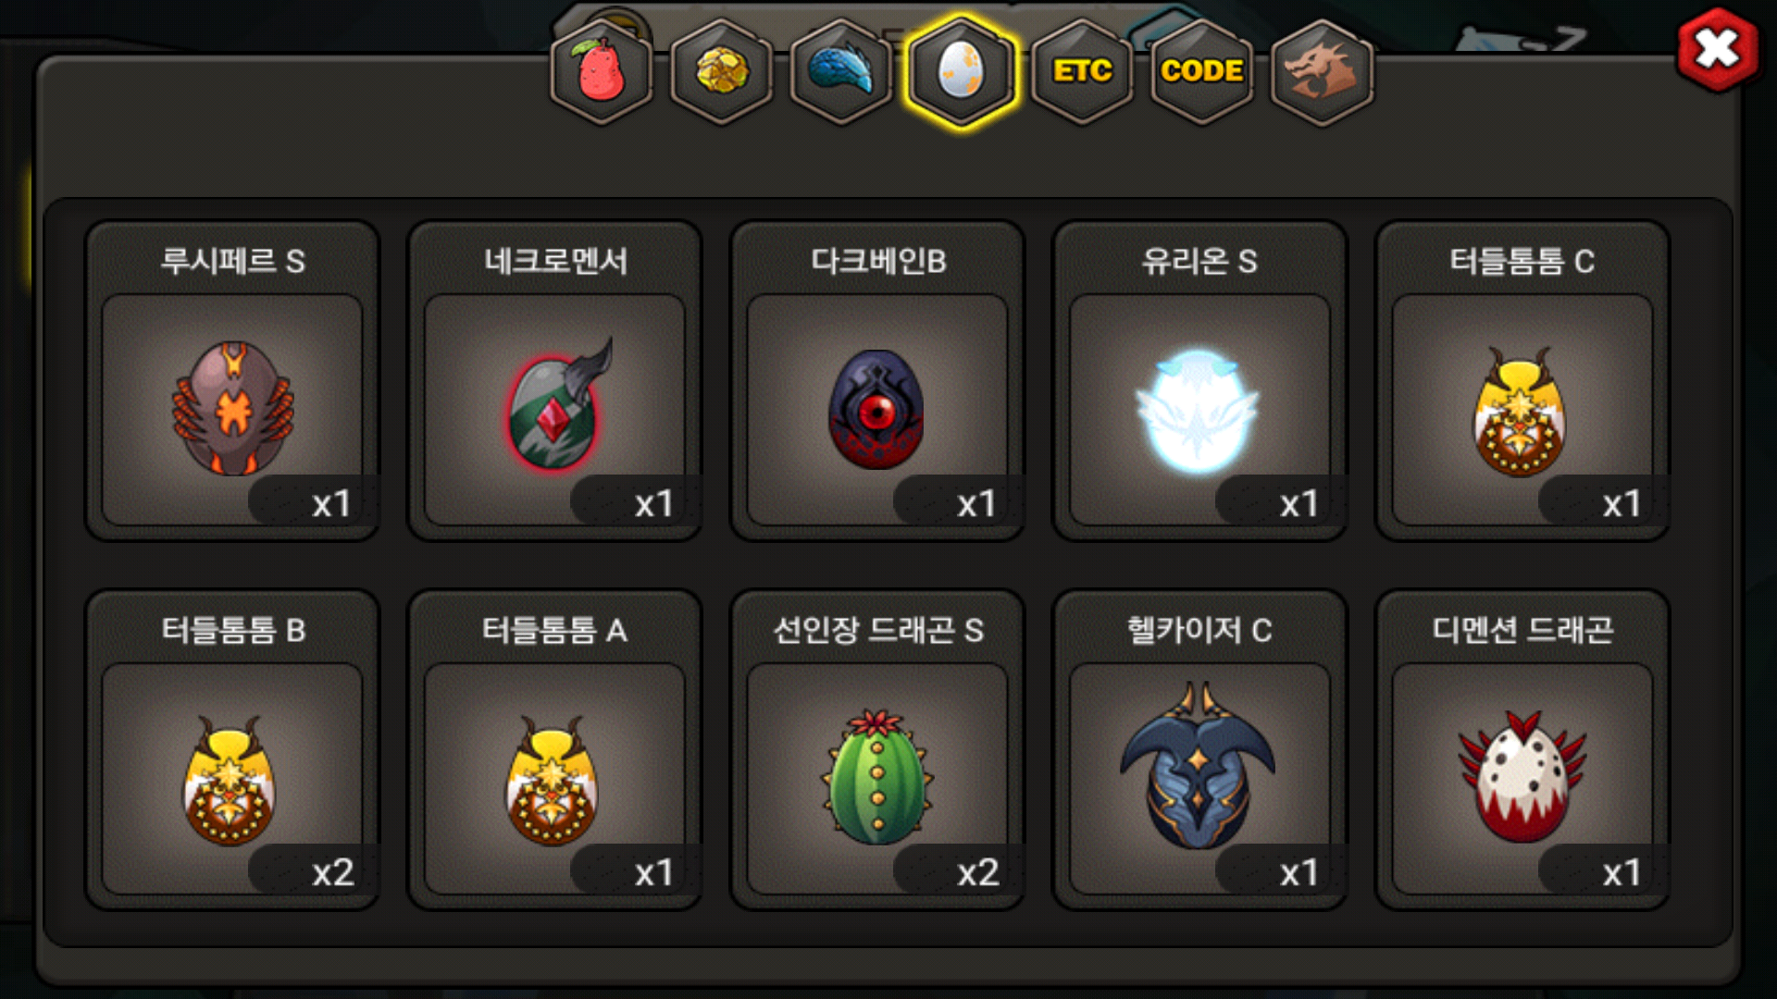Pick the cactus 선인장 드래곤 S egg

pos(877,749)
